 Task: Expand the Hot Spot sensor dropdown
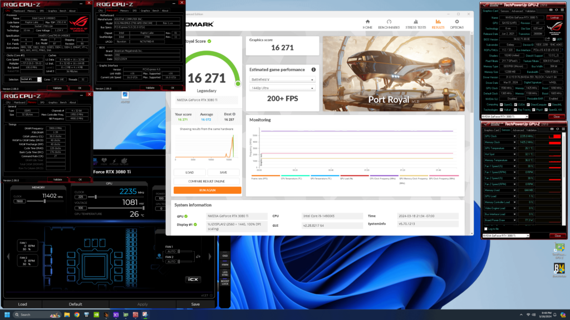point(514,154)
